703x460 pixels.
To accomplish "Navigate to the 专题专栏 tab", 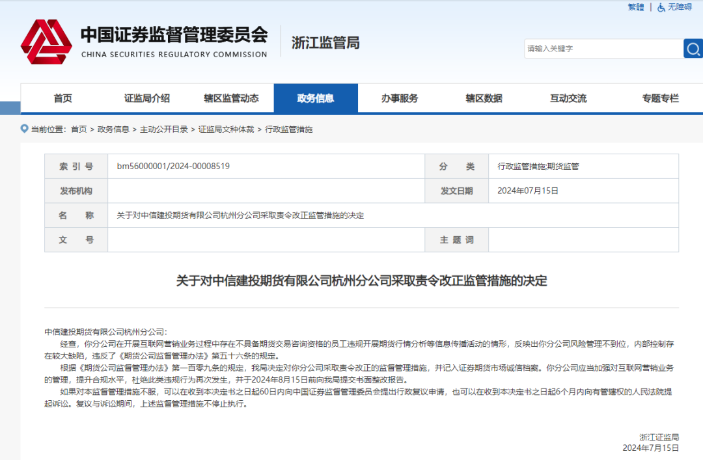I will pyautogui.click(x=660, y=98).
